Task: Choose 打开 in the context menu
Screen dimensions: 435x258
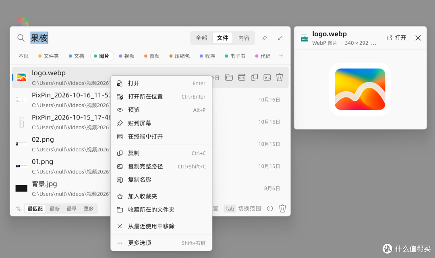Action: [161, 83]
